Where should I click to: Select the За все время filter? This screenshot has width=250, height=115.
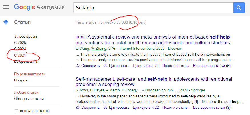click(x=25, y=37)
